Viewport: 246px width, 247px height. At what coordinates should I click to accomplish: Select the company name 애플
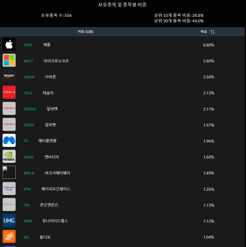pyautogui.click(x=47, y=45)
